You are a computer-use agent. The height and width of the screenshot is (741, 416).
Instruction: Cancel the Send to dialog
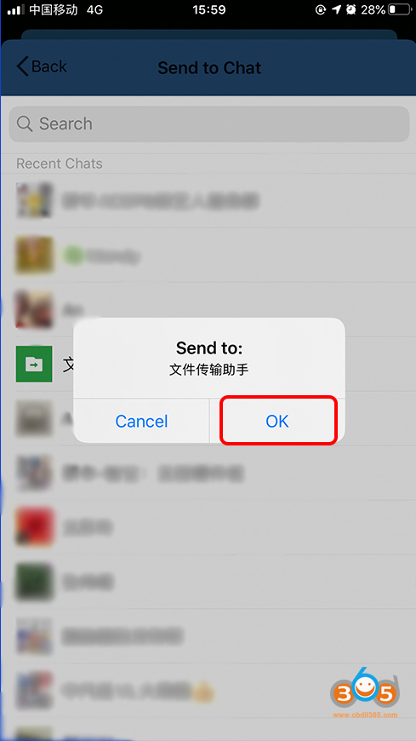pyautogui.click(x=142, y=421)
